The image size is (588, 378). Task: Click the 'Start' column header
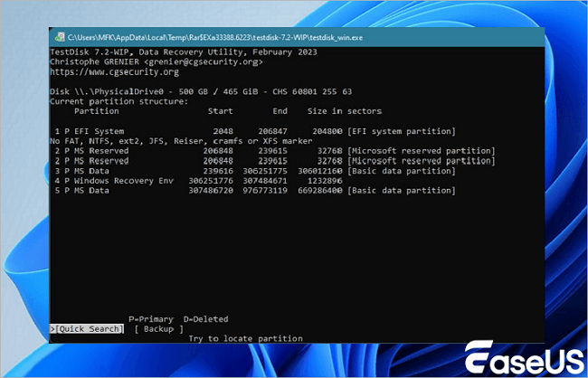coord(221,111)
